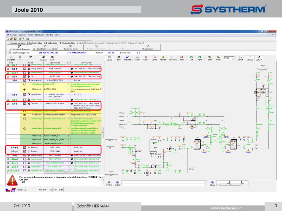Open the Návrh menu
Screen dimensions: 282x211
(x=30, y=35)
